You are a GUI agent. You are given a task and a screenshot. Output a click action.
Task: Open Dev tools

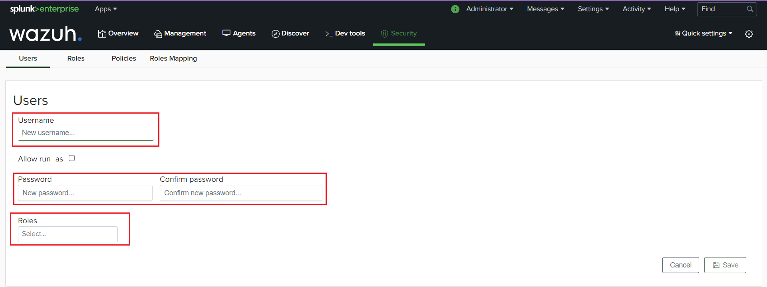345,33
